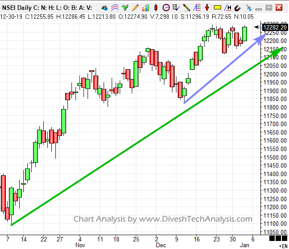Screen dimensions: 289x249
Task: Click the green funnel filter icon
Action: pyautogui.click(x=125, y=8)
